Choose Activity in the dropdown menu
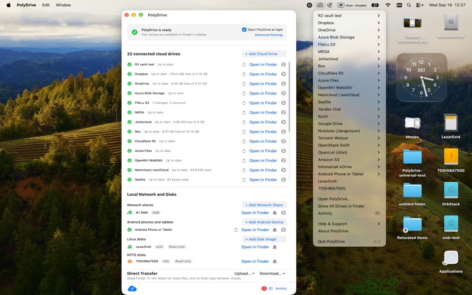 [x=349, y=214]
